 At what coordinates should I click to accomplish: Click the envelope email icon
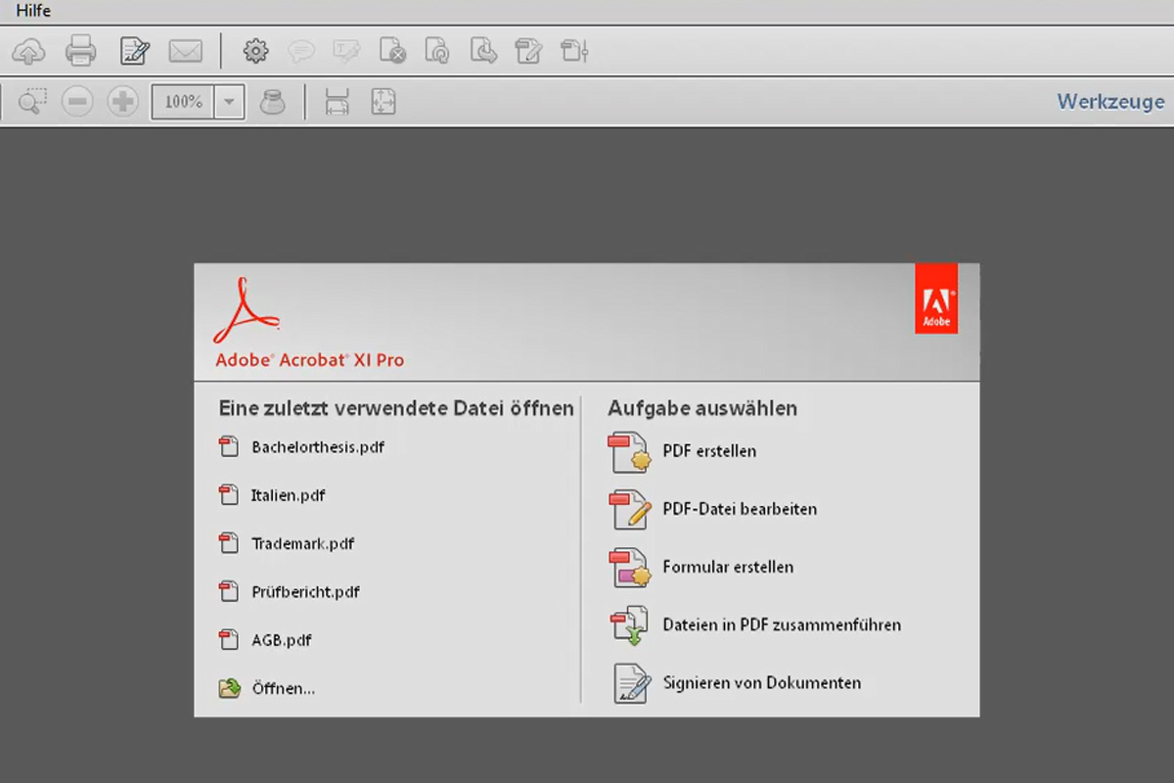click(185, 51)
